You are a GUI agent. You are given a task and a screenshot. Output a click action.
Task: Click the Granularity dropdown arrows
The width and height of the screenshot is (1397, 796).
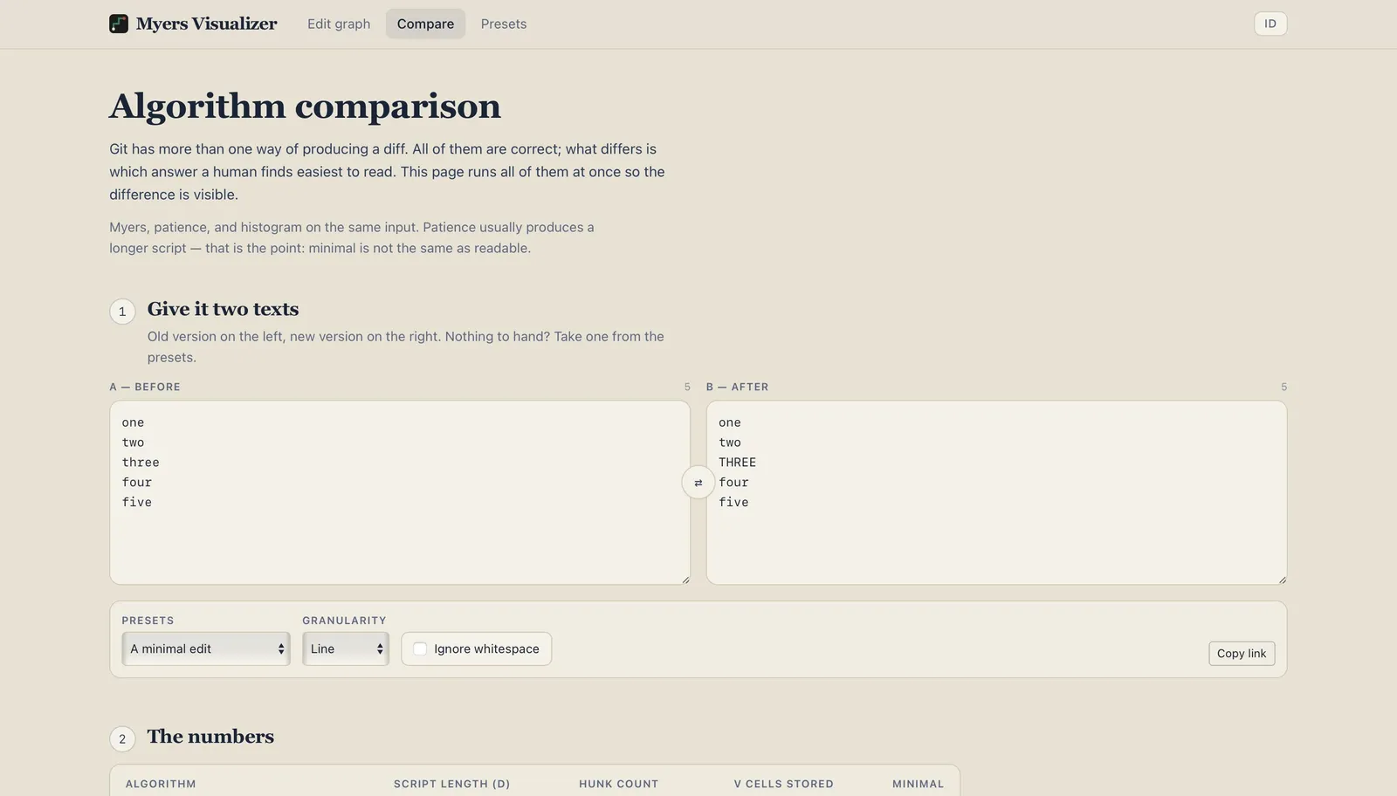pos(380,649)
